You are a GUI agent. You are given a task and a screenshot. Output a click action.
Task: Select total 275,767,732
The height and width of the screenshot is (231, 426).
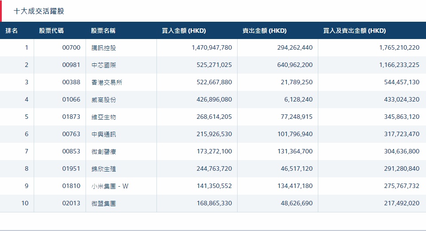coord(402,186)
